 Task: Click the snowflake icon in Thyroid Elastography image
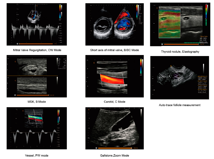click(x=162, y=44)
